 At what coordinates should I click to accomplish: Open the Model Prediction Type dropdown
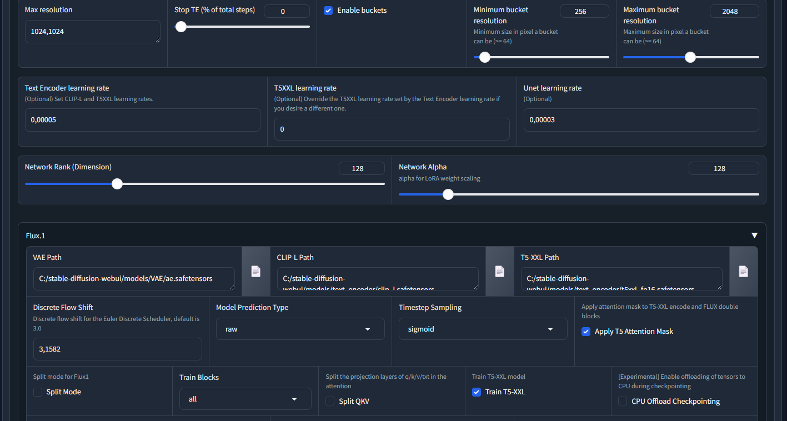click(x=300, y=329)
